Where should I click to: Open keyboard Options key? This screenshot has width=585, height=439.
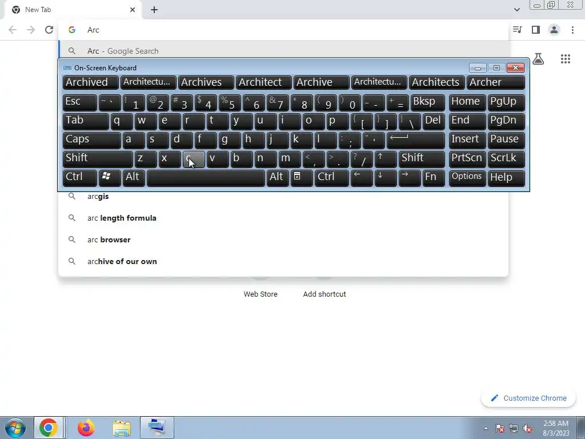467,177
